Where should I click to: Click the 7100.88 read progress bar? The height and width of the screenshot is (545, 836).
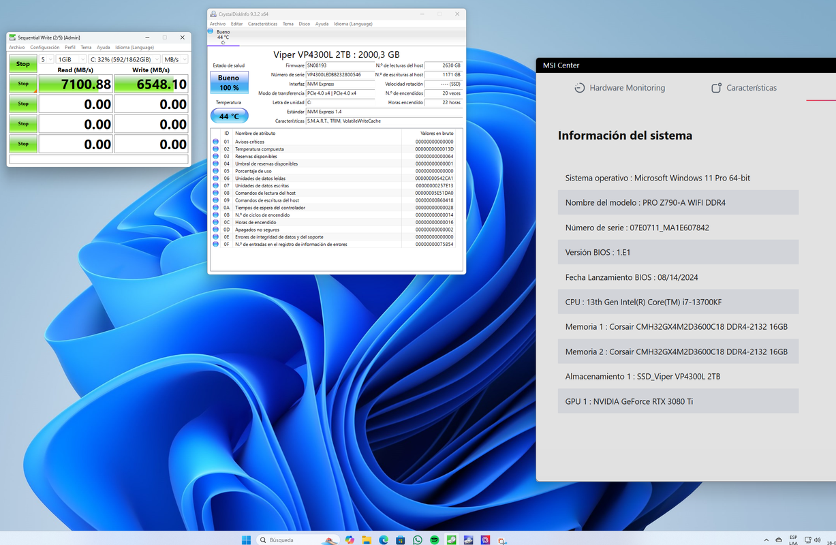click(x=76, y=84)
